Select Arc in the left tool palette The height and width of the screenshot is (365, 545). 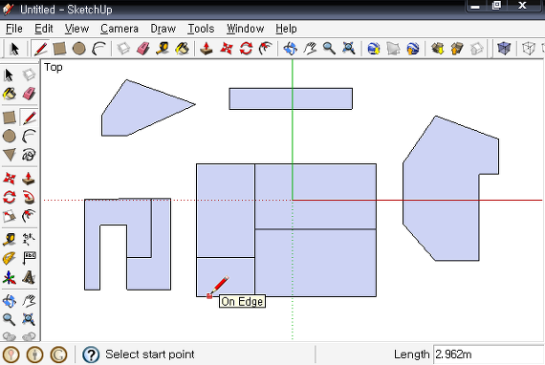pos(29,136)
